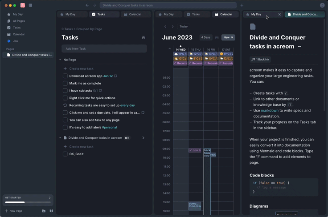The image size is (328, 217).
Task: Click the pink acreom app logo icon
Action: tap(23, 5)
